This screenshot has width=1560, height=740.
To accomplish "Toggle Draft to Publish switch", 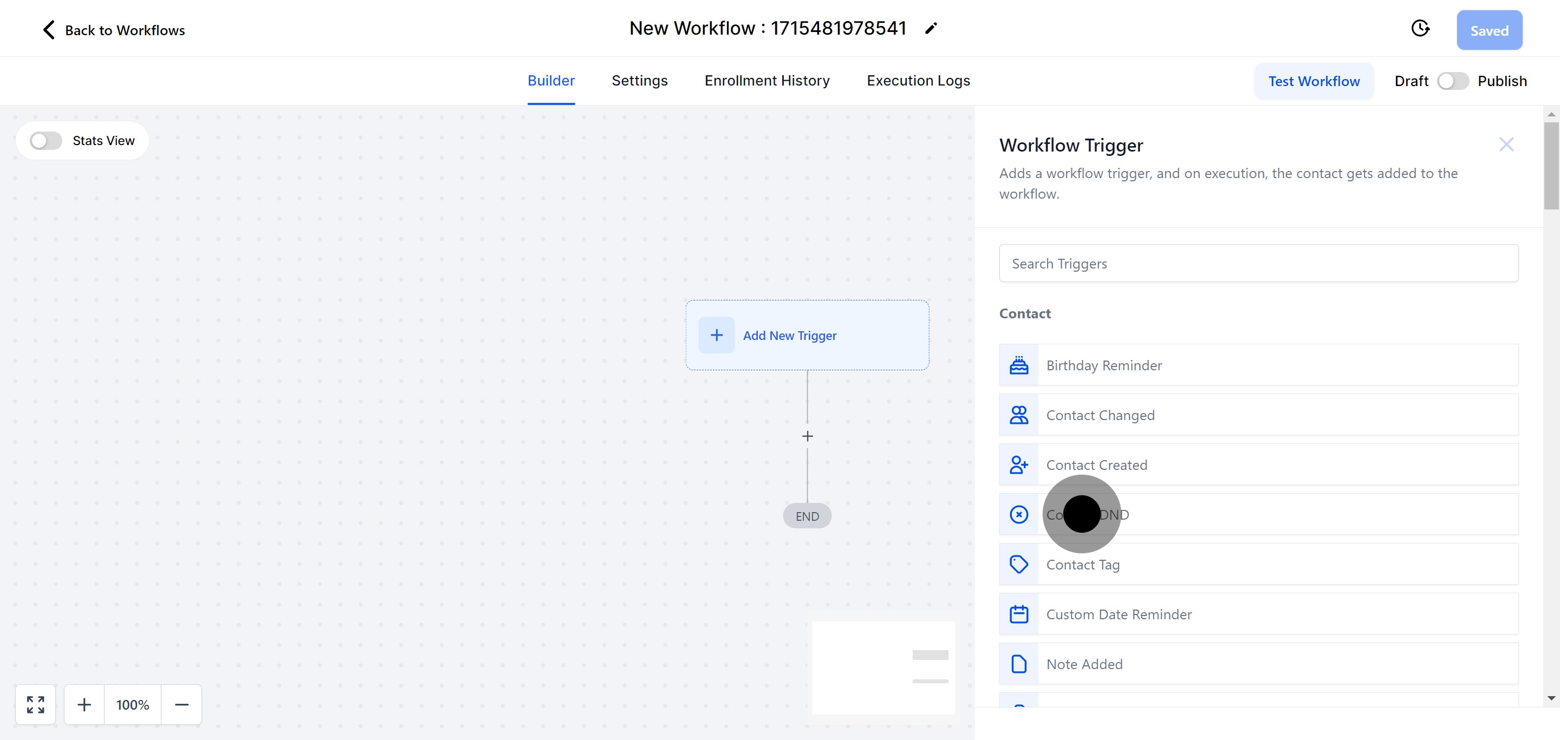I will tap(1452, 81).
